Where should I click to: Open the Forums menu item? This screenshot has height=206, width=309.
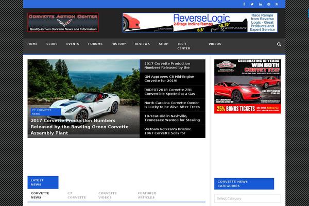click(95, 44)
